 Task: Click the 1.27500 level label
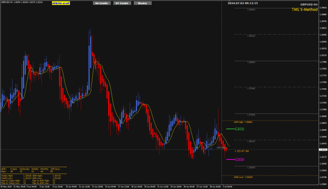[251, 89]
